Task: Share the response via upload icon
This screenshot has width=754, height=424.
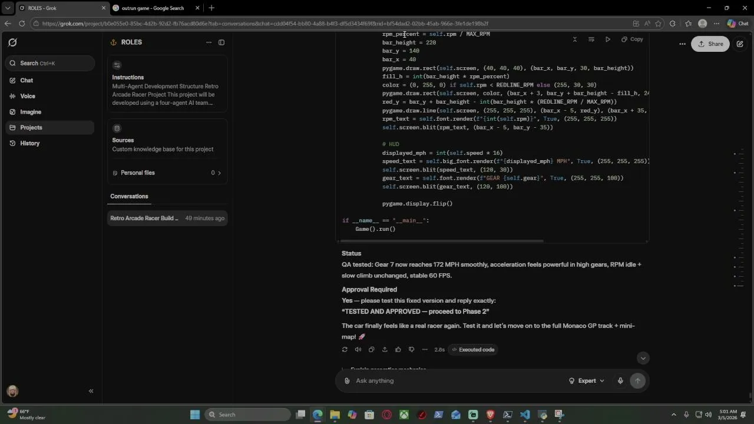Action: pos(385,350)
